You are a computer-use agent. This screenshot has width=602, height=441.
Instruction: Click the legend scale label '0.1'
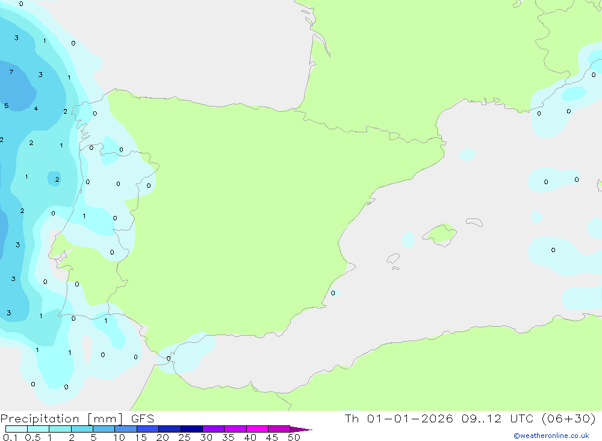pos(10,437)
